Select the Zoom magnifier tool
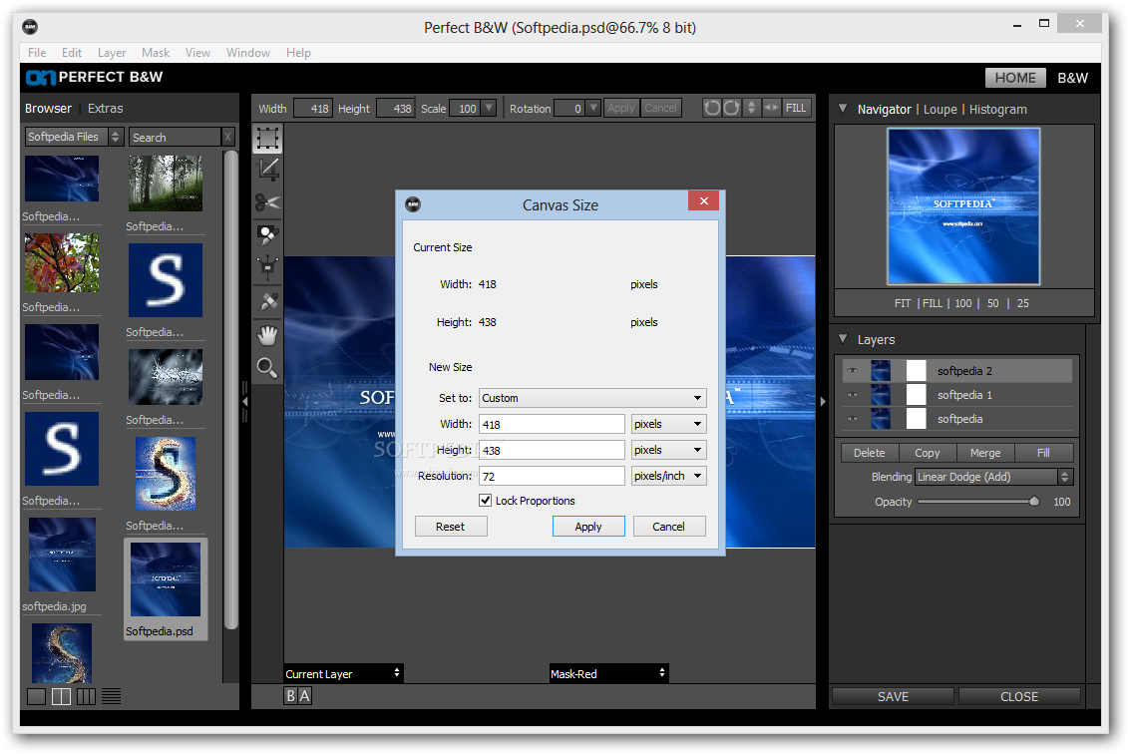1129x754 pixels. [268, 368]
